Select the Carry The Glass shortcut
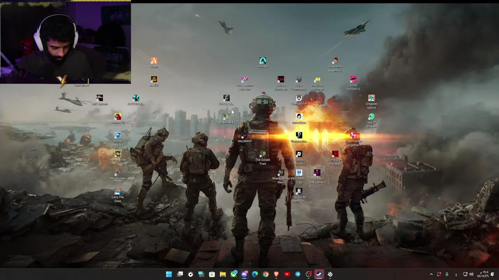This screenshot has width=499, height=280. pos(118,195)
